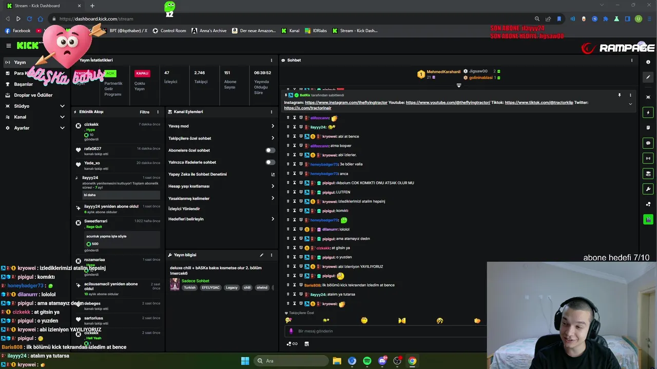
Task: Open Spotify from the taskbar
Action: (367, 361)
